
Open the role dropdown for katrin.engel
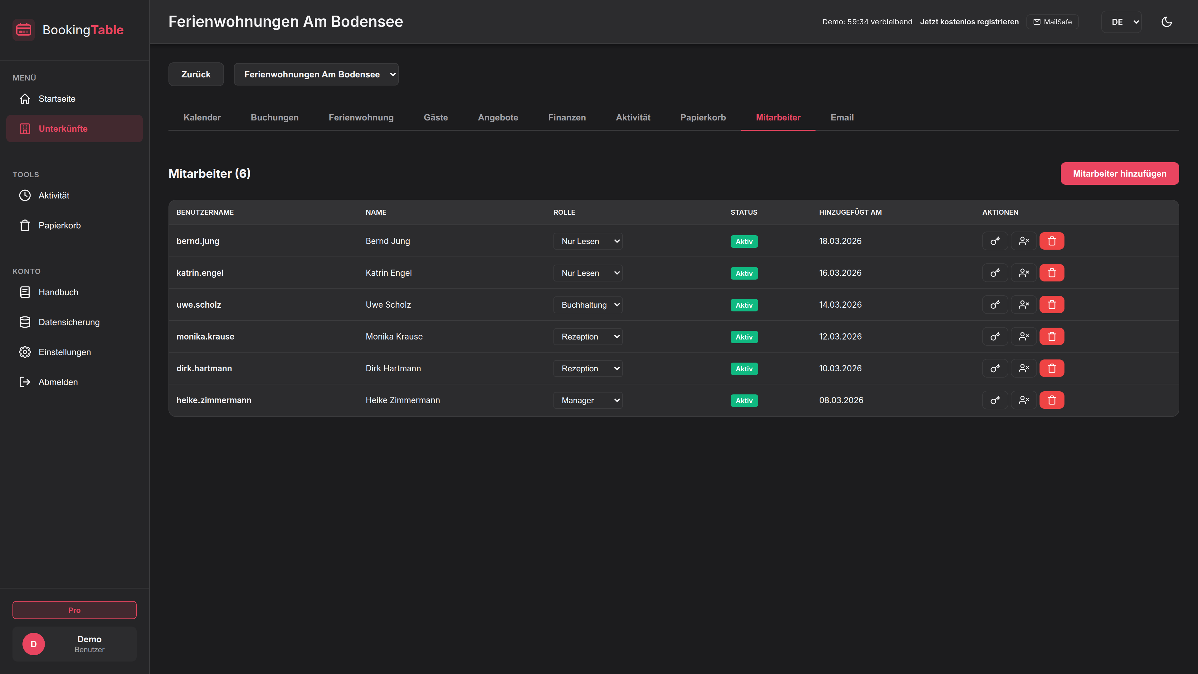pos(588,273)
